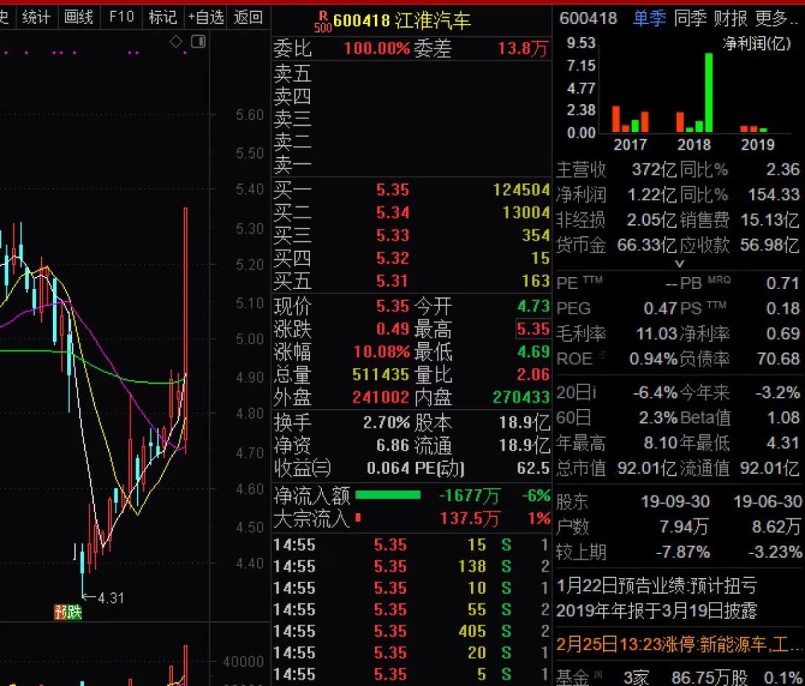
Task: Expand financial data with down chevron
Action: [679, 264]
